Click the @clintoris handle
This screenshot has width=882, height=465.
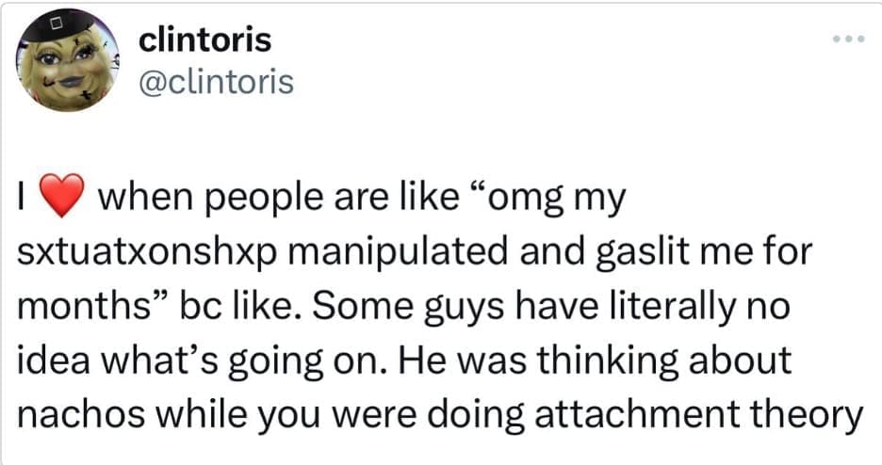point(216,82)
